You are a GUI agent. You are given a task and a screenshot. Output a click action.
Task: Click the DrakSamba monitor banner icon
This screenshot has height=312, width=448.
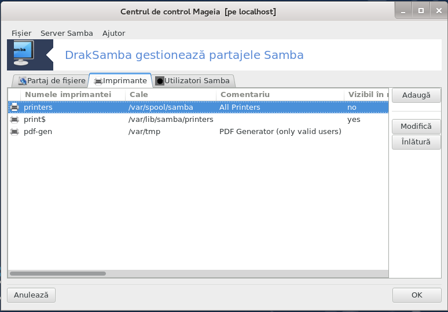pyautogui.click(x=24, y=53)
